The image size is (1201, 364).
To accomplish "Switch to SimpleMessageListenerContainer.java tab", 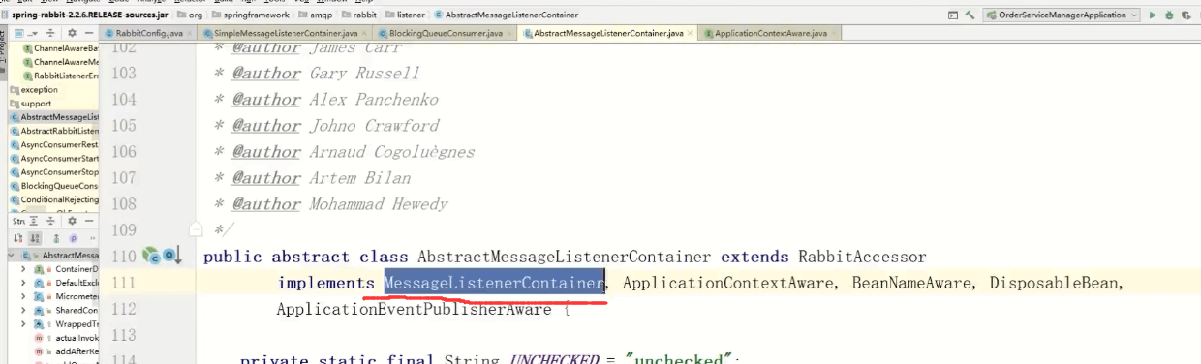I will click(285, 33).
